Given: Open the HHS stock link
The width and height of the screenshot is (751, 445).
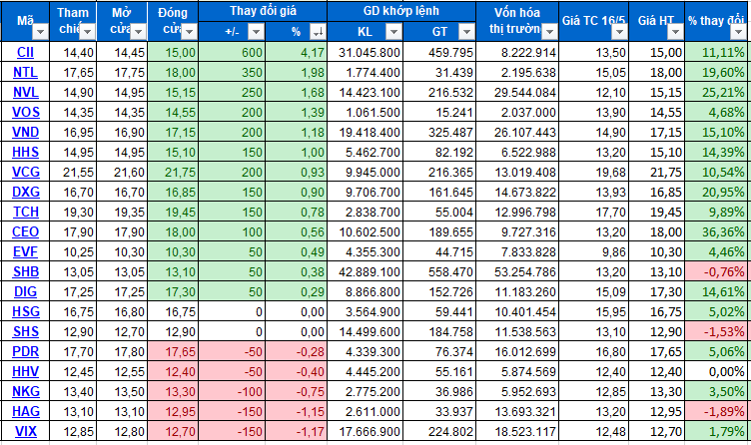Looking at the screenshot, I should [25, 152].
